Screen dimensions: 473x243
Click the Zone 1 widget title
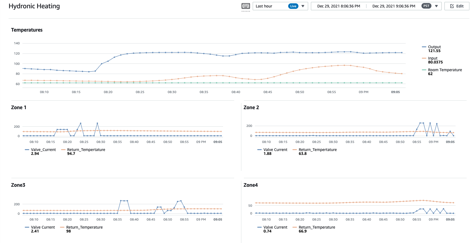click(x=19, y=108)
